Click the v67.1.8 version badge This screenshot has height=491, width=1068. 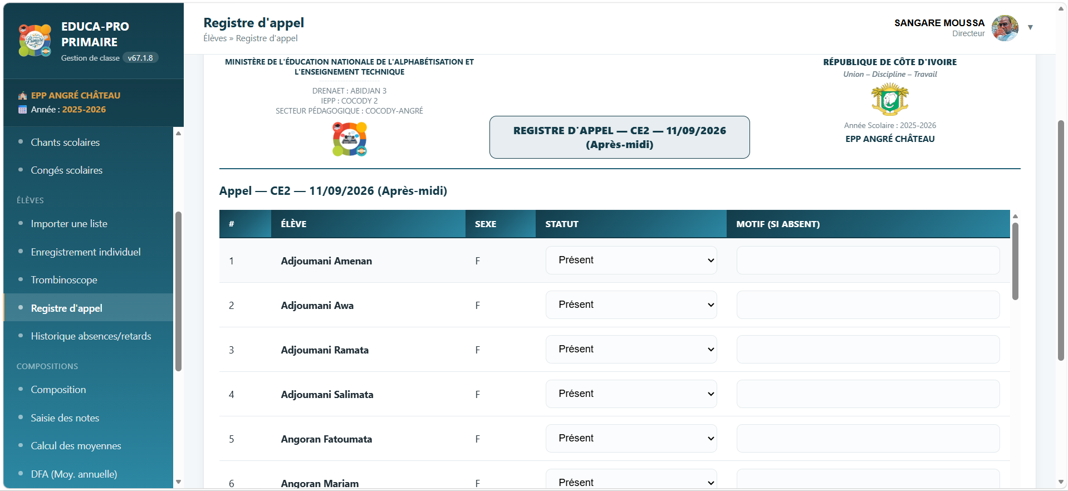coord(140,58)
